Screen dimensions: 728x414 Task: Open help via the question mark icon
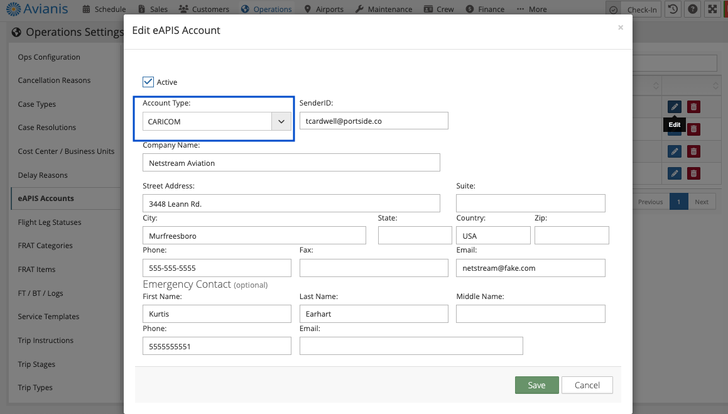[693, 9]
